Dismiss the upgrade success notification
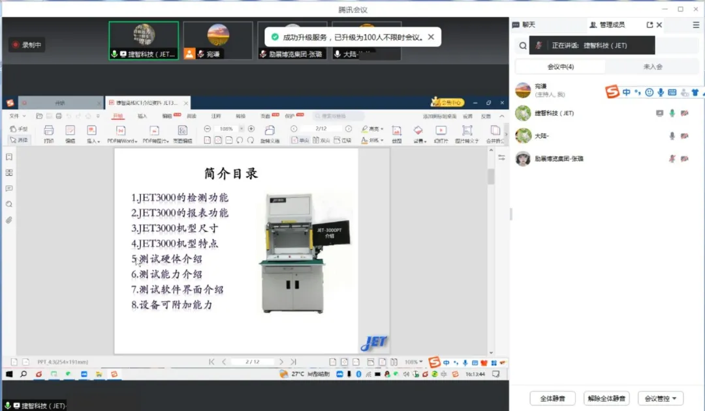Image resolution: width=705 pixels, height=411 pixels. coord(431,37)
